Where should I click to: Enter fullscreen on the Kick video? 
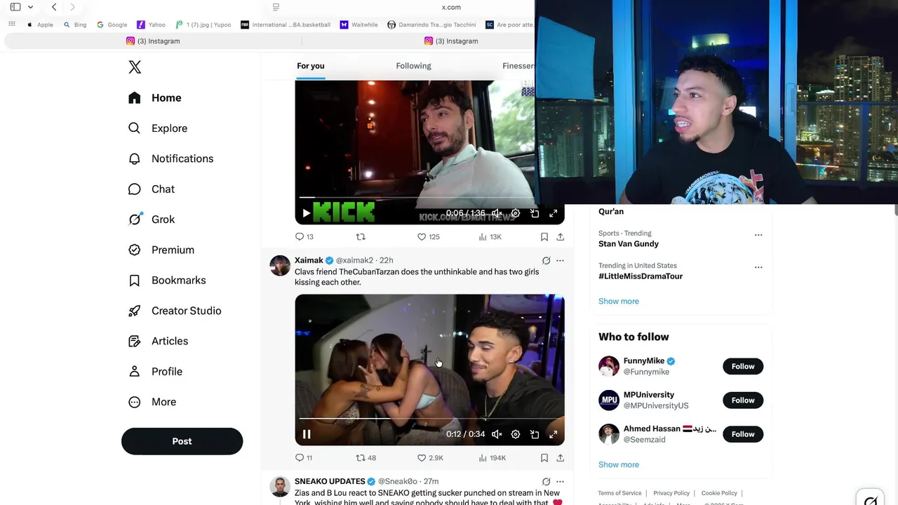coord(553,213)
